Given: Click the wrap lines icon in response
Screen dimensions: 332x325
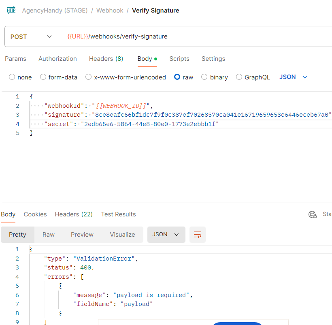Looking at the screenshot, I should pos(198,235).
